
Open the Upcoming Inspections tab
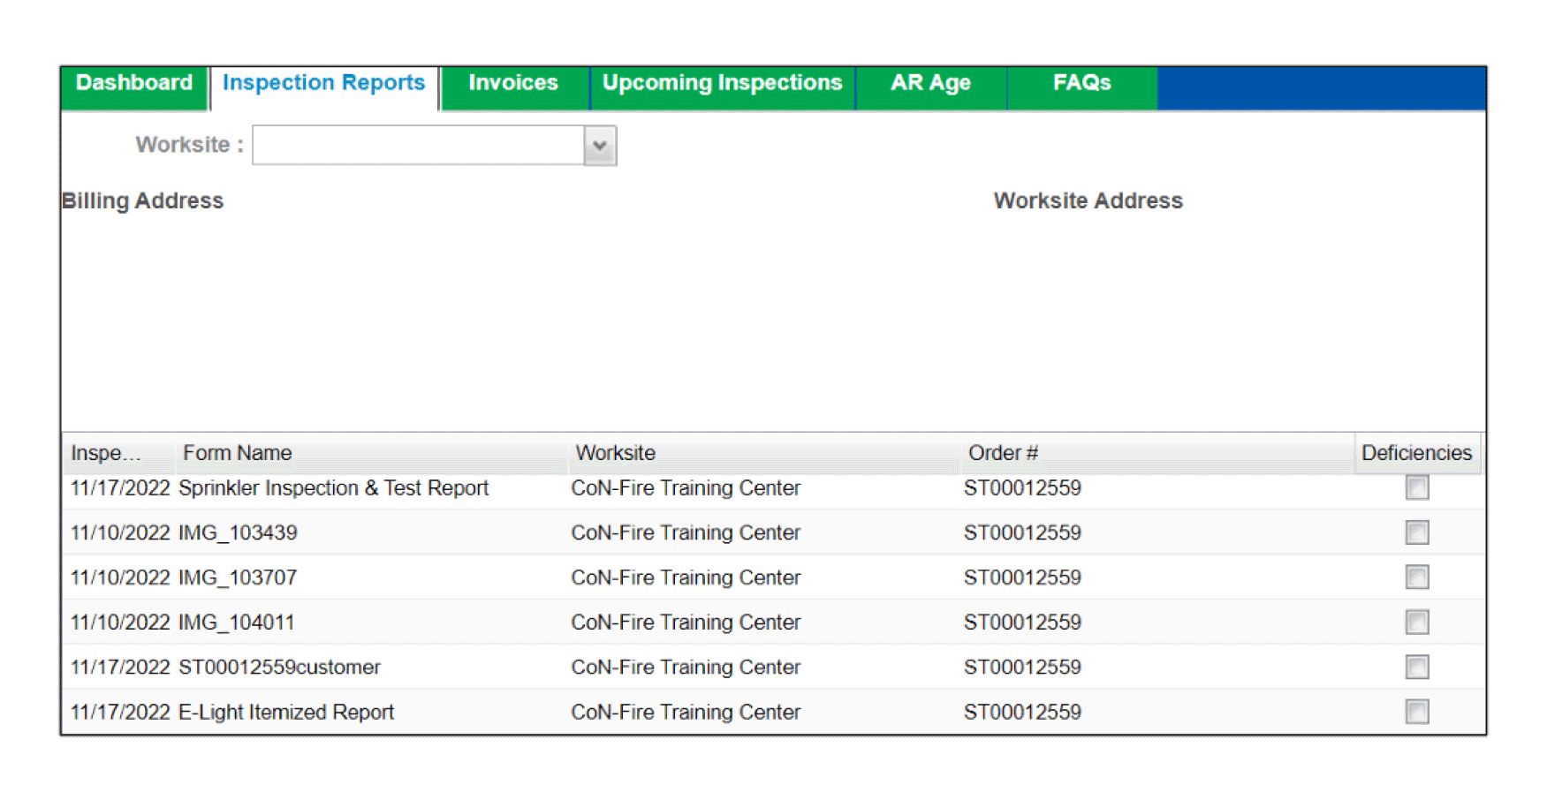[722, 84]
